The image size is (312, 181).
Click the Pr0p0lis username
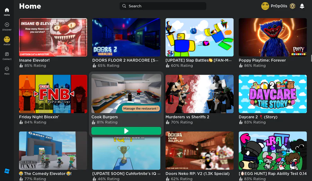click(279, 6)
